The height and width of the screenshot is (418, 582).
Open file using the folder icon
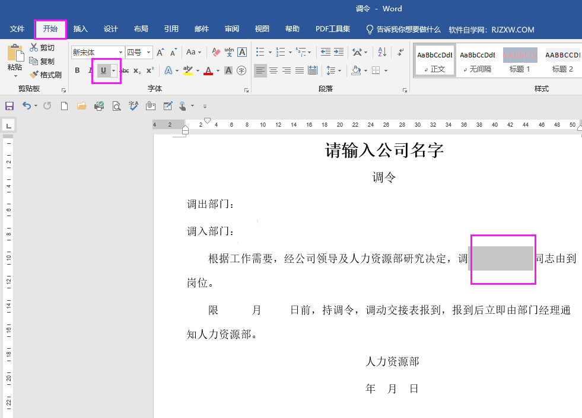coord(82,106)
